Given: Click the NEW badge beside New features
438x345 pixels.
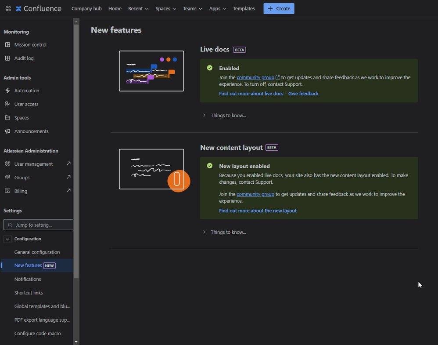Looking at the screenshot, I should [x=50, y=265].
